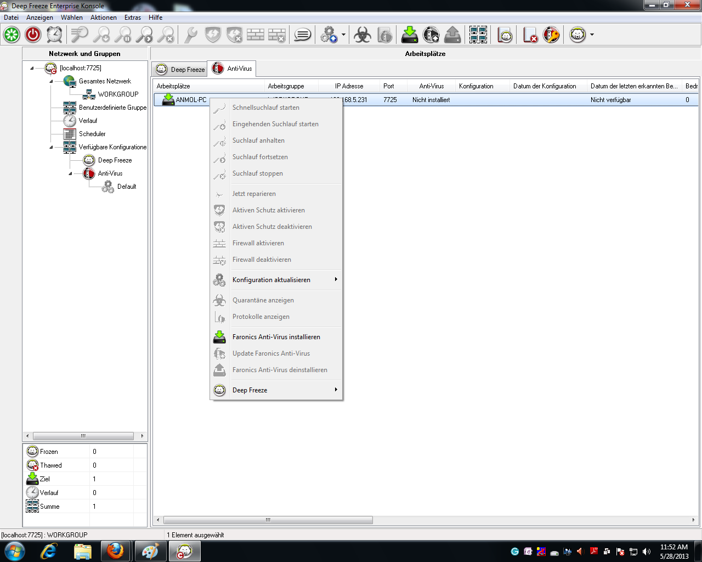Open the Aktionen menu
702x562 pixels.
point(104,18)
